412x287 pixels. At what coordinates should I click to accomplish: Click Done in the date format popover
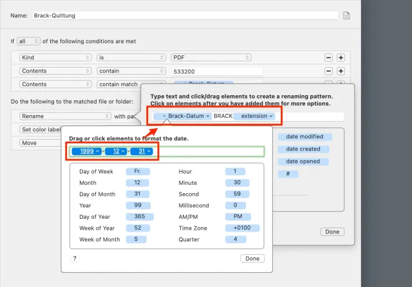click(x=252, y=258)
